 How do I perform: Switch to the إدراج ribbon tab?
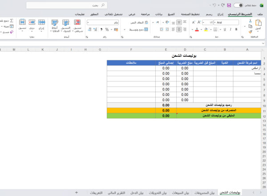pos(220,14)
